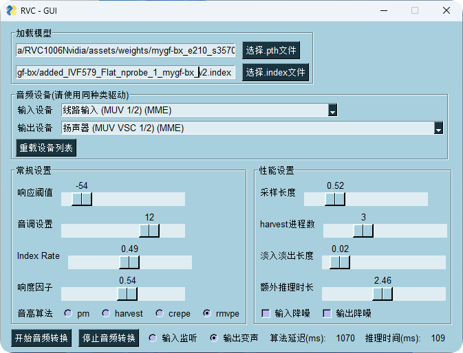Open the 输入设备 dropdown arrow

pos(332,110)
